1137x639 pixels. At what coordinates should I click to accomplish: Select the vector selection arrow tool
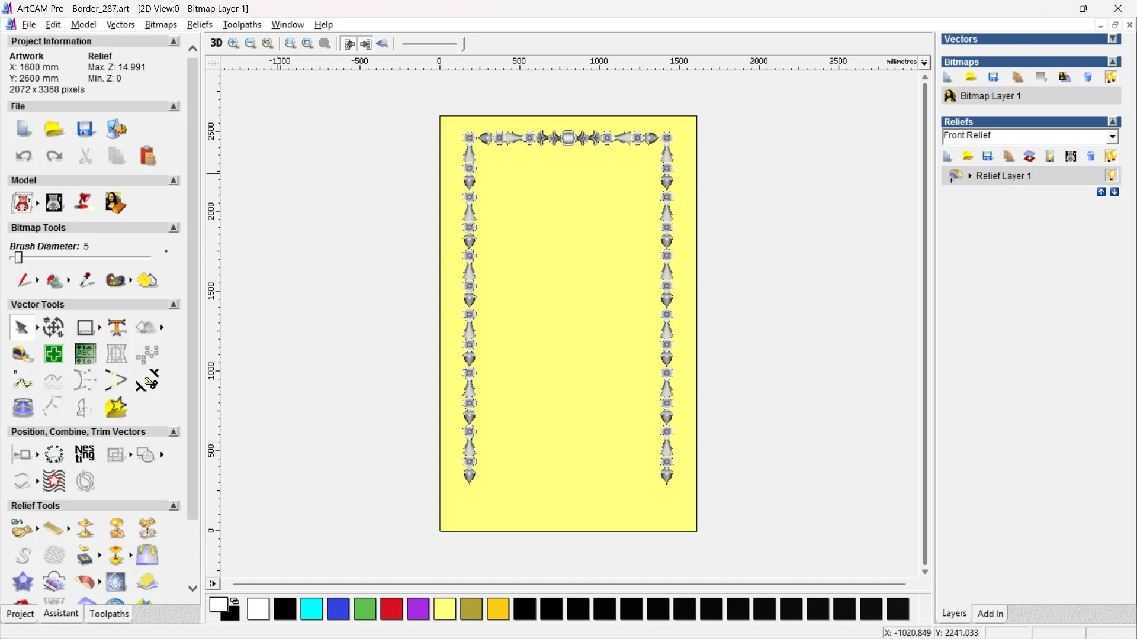(20, 327)
